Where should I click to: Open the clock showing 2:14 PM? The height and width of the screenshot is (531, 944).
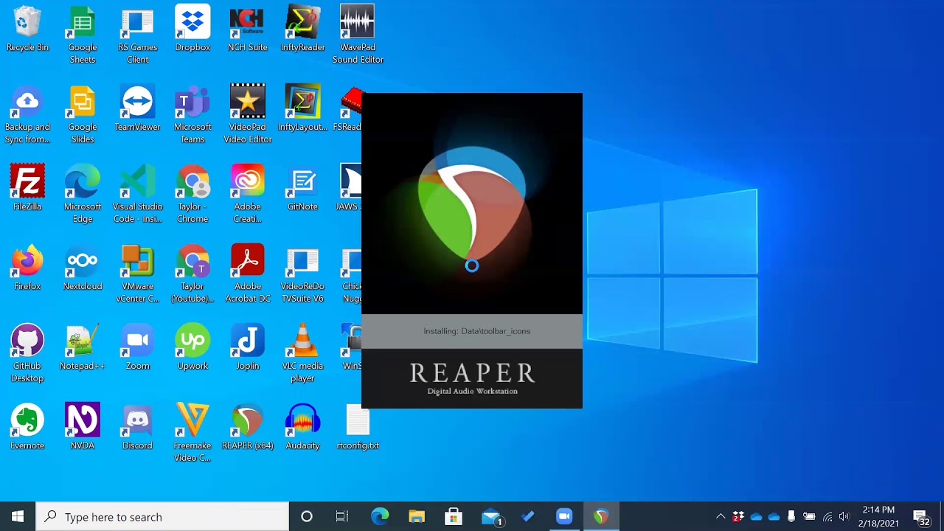point(878,516)
